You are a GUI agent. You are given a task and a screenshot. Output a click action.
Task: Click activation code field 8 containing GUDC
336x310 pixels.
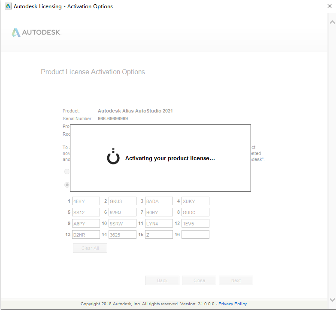(195, 212)
